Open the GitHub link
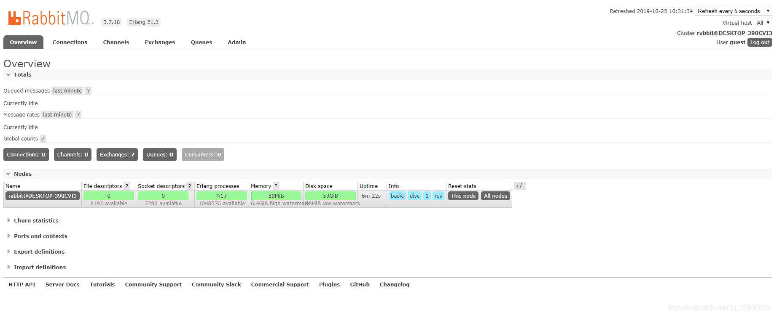This screenshot has width=774, height=315. (360, 285)
